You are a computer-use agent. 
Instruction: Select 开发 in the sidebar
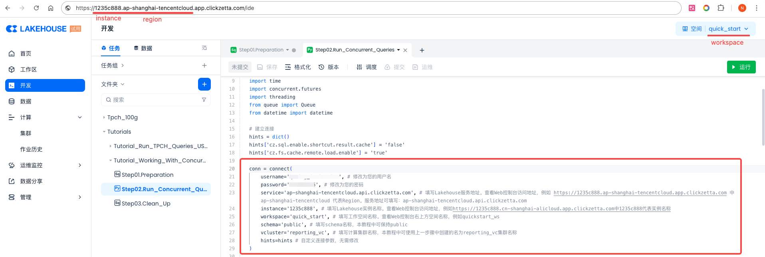pyautogui.click(x=45, y=85)
